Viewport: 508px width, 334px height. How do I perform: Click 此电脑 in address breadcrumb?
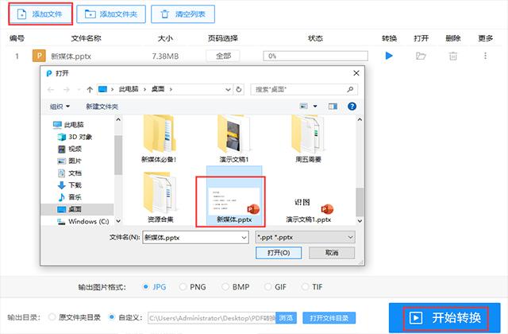coord(129,89)
